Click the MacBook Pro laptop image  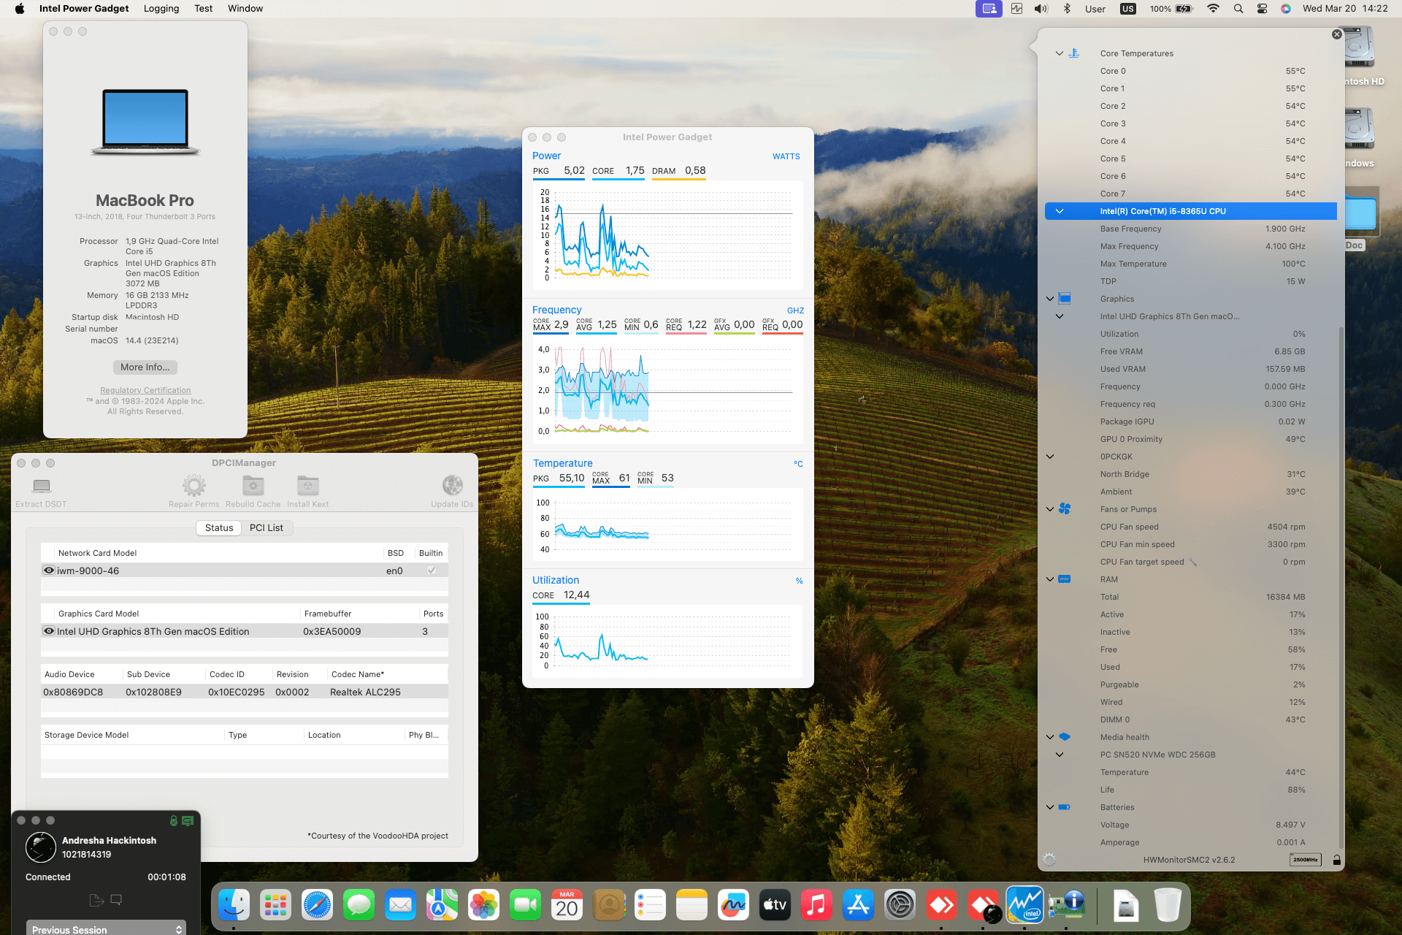click(145, 122)
